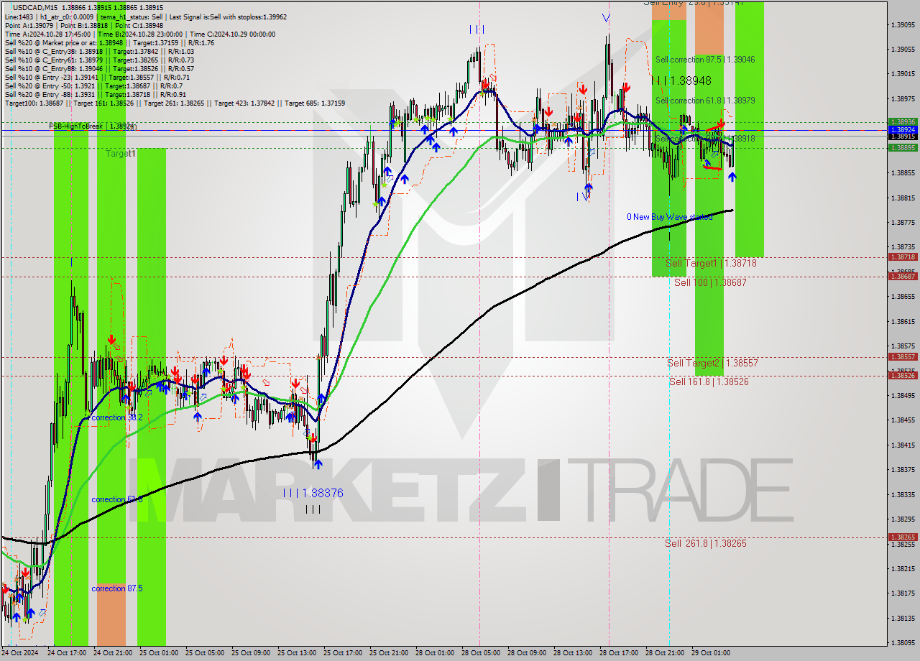Select the 'Sell 261.8 | 1.38265' label
This screenshot has width=920, height=661.
click(706, 544)
